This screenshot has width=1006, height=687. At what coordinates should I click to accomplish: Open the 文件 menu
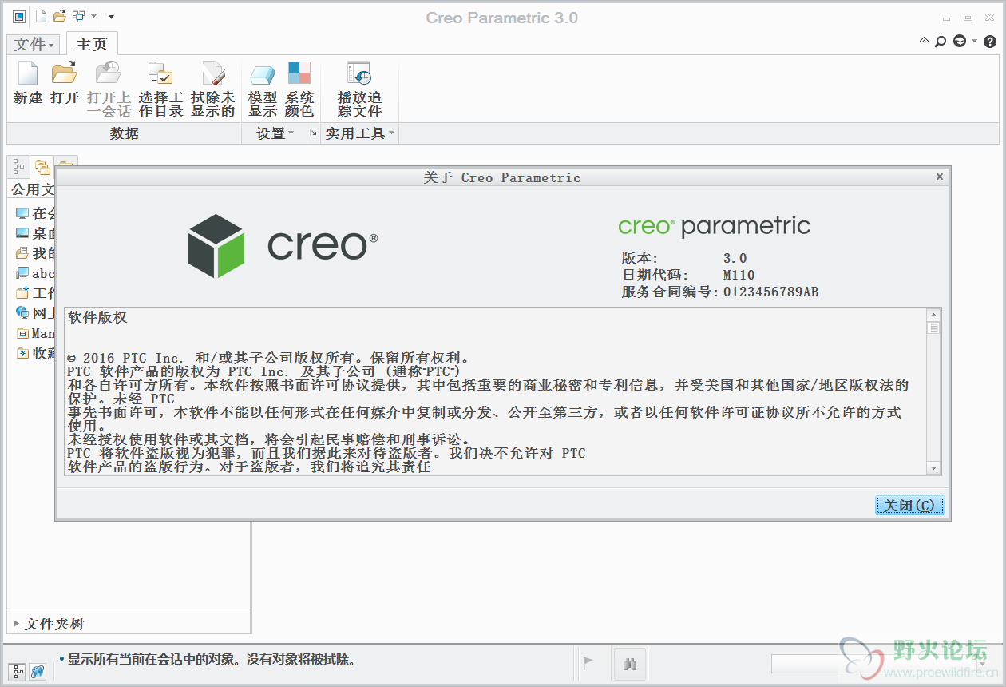pos(34,45)
